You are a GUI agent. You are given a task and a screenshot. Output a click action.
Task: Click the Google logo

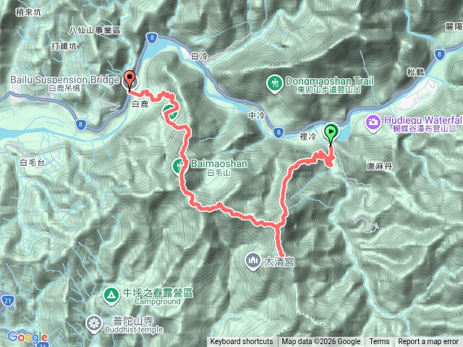tap(27, 337)
